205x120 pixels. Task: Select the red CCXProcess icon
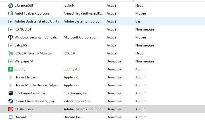(10, 109)
